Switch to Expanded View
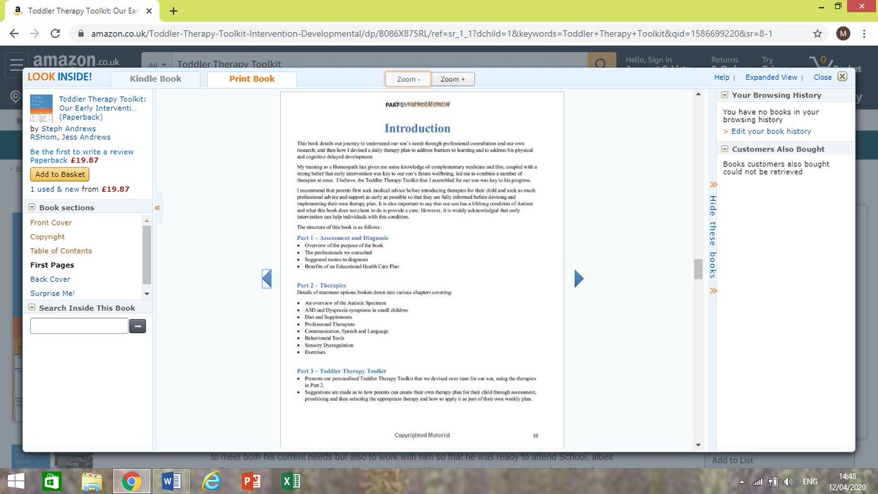This screenshot has height=494, width=878. (x=771, y=78)
